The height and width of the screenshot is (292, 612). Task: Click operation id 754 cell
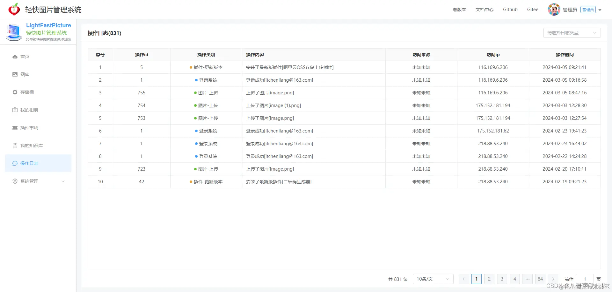coord(142,105)
